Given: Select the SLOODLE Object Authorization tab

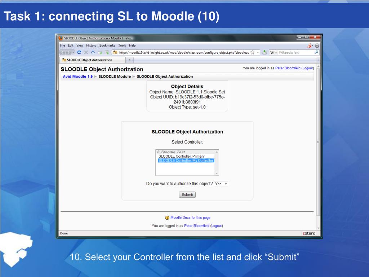Looking at the screenshot, I should click(92, 60).
